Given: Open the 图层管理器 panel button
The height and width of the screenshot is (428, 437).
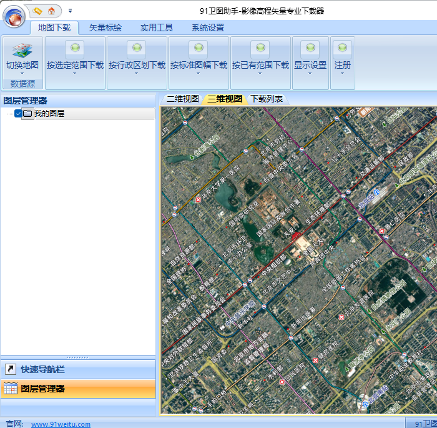Looking at the screenshot, I should [78, 389].
